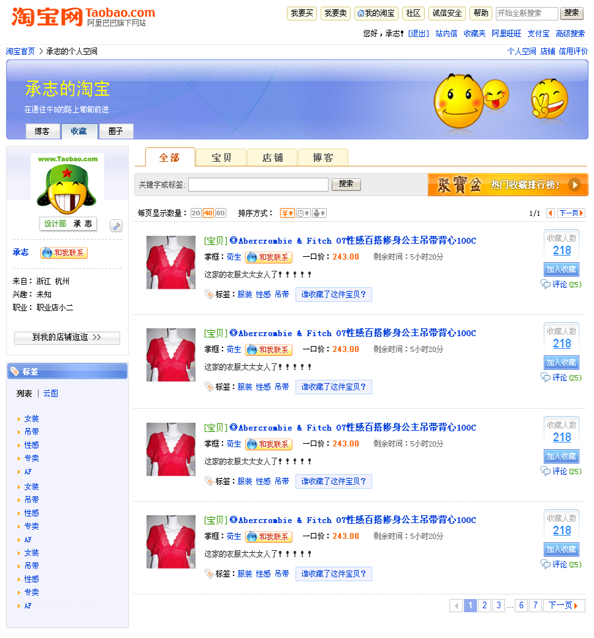Open the 店铺 tab
Screen dimensions: 594x638
tap(273, 158)
